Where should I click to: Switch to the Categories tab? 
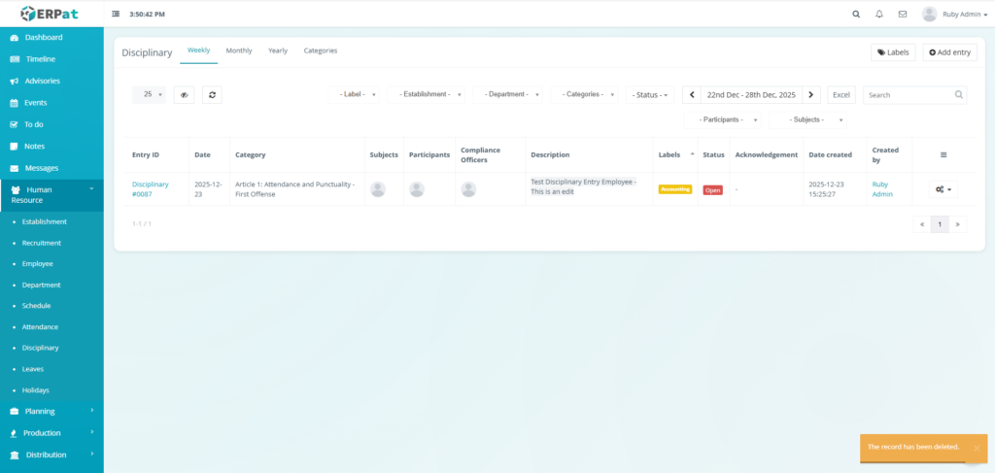pyautogui.click(x=320, y=51)
